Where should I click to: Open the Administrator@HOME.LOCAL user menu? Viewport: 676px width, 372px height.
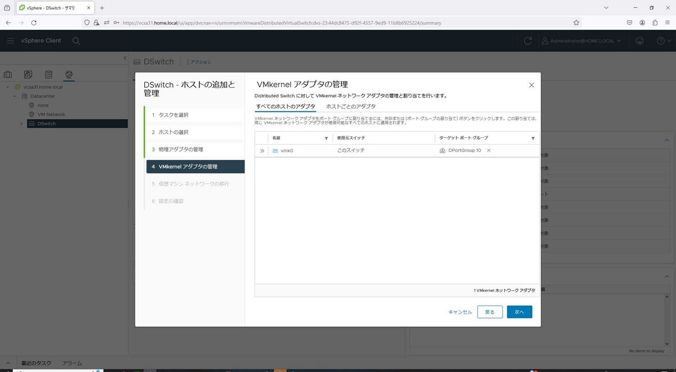[x=581, y=41]
